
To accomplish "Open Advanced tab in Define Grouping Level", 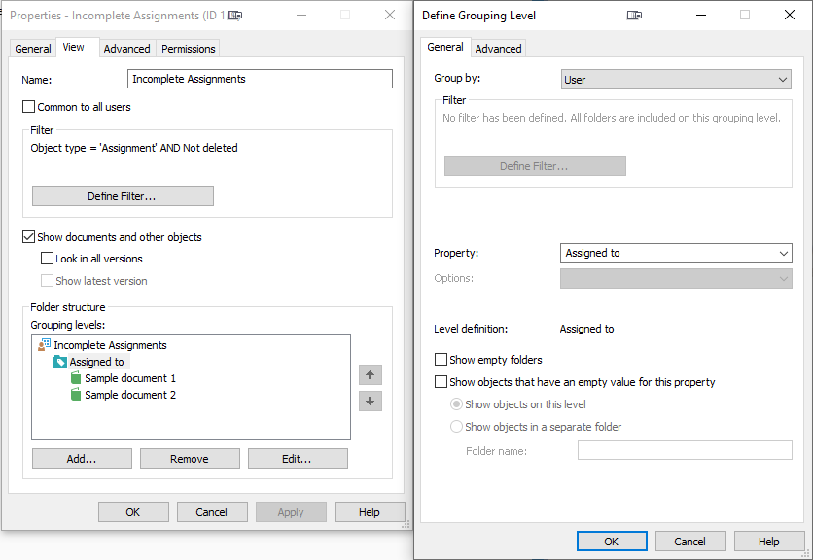I will coord(498,49).
